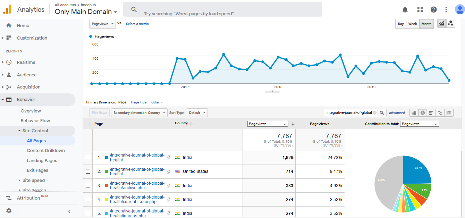Open the help question mark icon
Image resolution: width=465 pixels, height=218 pixels.
click(x=433, y=9)
